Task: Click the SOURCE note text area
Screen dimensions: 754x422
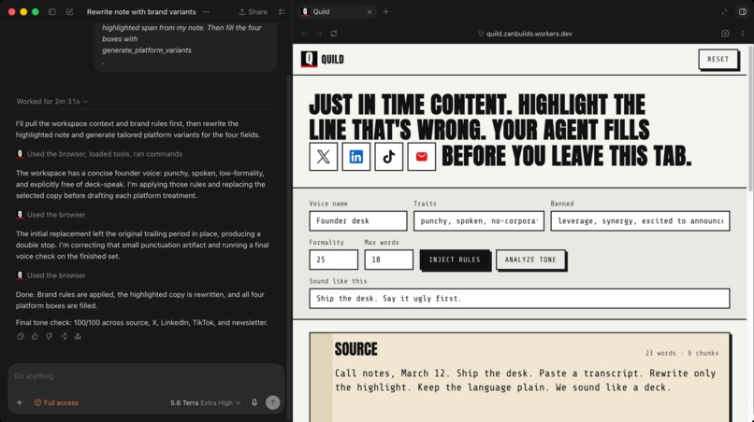Action: pos(525,380)
